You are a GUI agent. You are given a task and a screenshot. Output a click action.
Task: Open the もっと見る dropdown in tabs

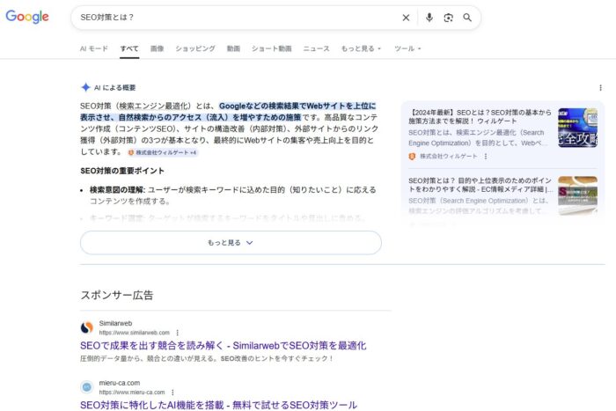point(361,48)
